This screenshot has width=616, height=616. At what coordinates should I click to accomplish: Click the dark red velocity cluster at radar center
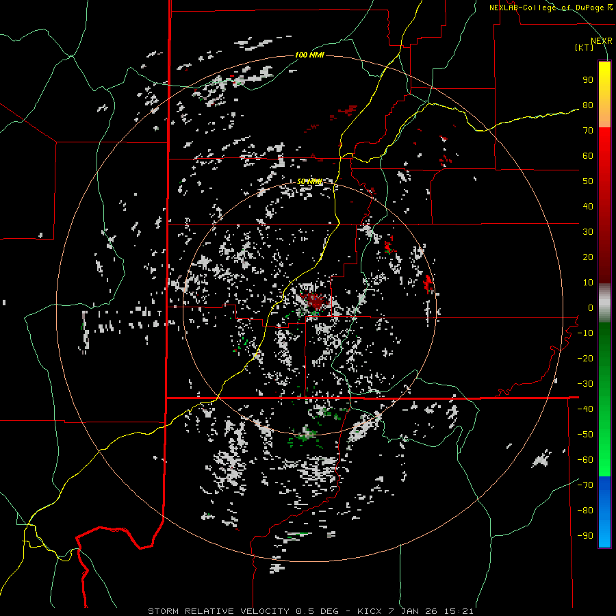[315, 300]
